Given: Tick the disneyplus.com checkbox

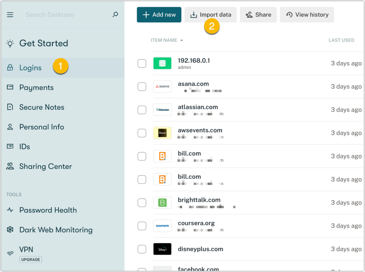Looking at the screenshot, I should pos(142,249).
